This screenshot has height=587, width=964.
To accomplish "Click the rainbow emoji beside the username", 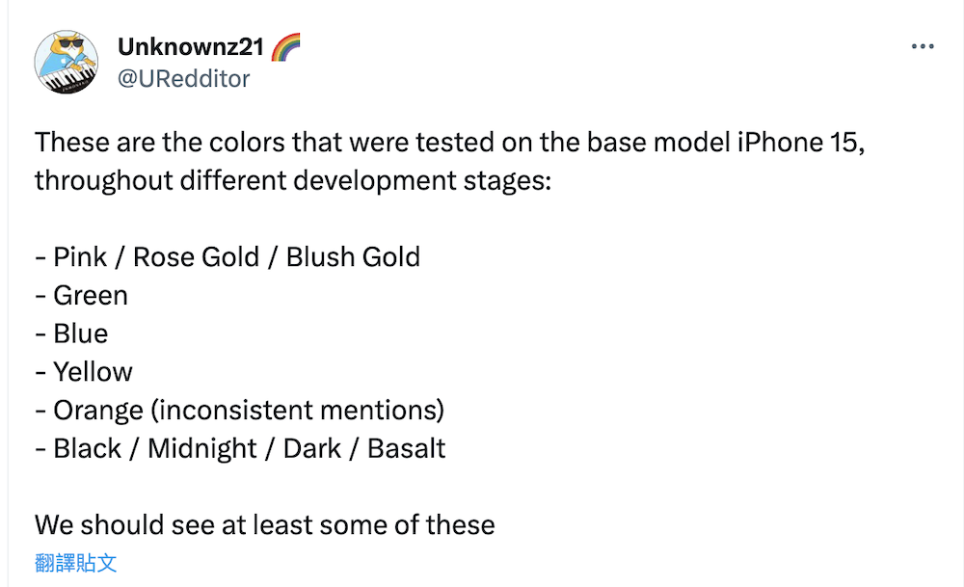I will [x=285, y=45].
